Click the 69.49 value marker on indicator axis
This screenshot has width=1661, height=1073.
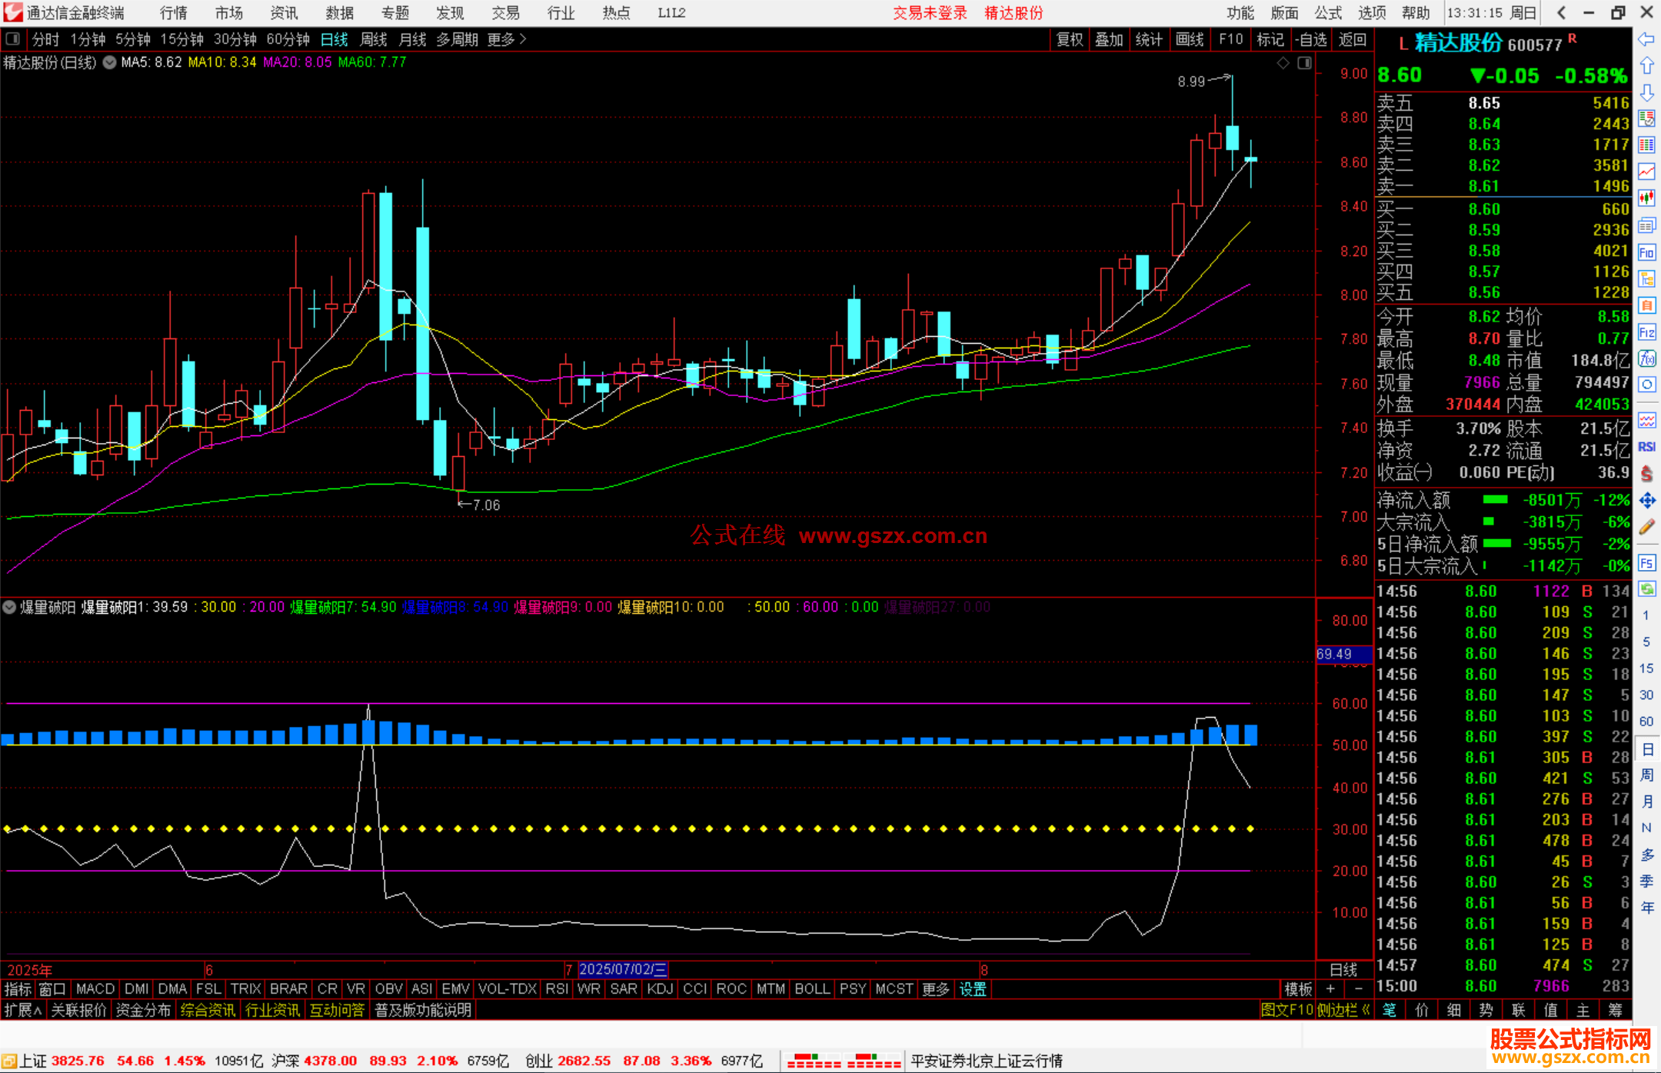click(x=1343, y=654)
